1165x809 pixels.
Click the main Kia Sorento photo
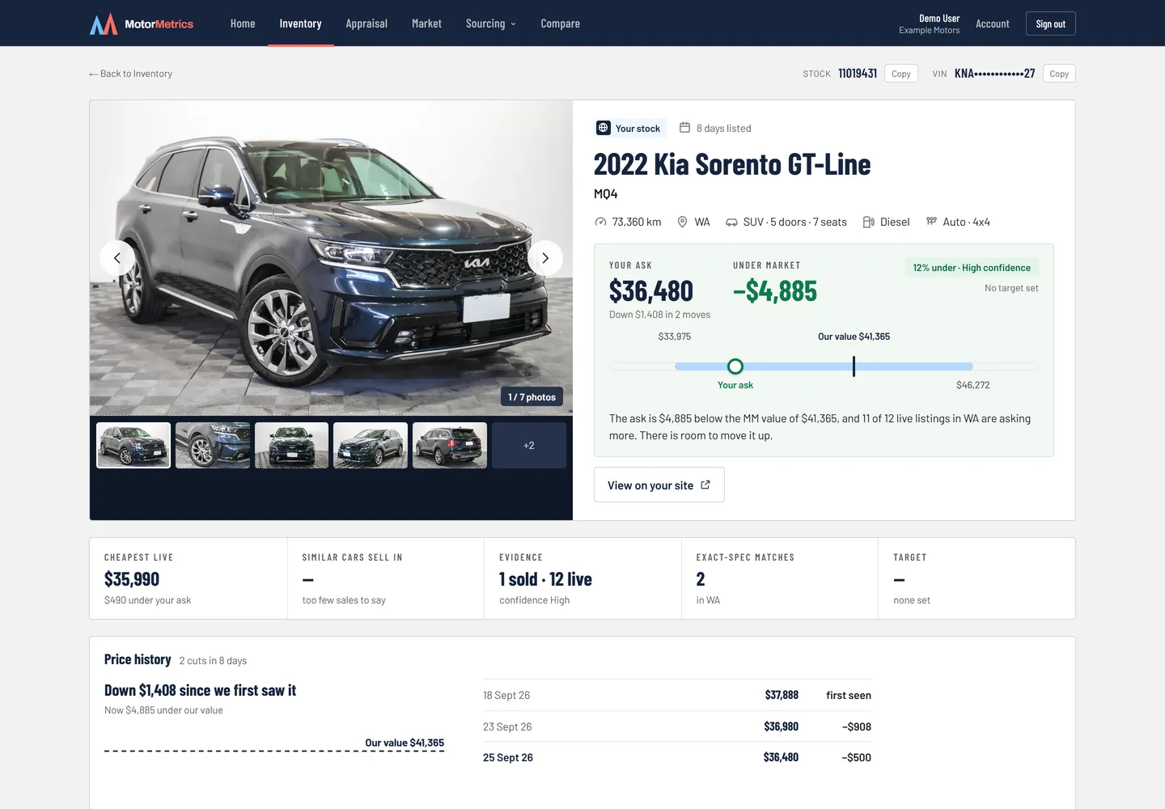331,258
